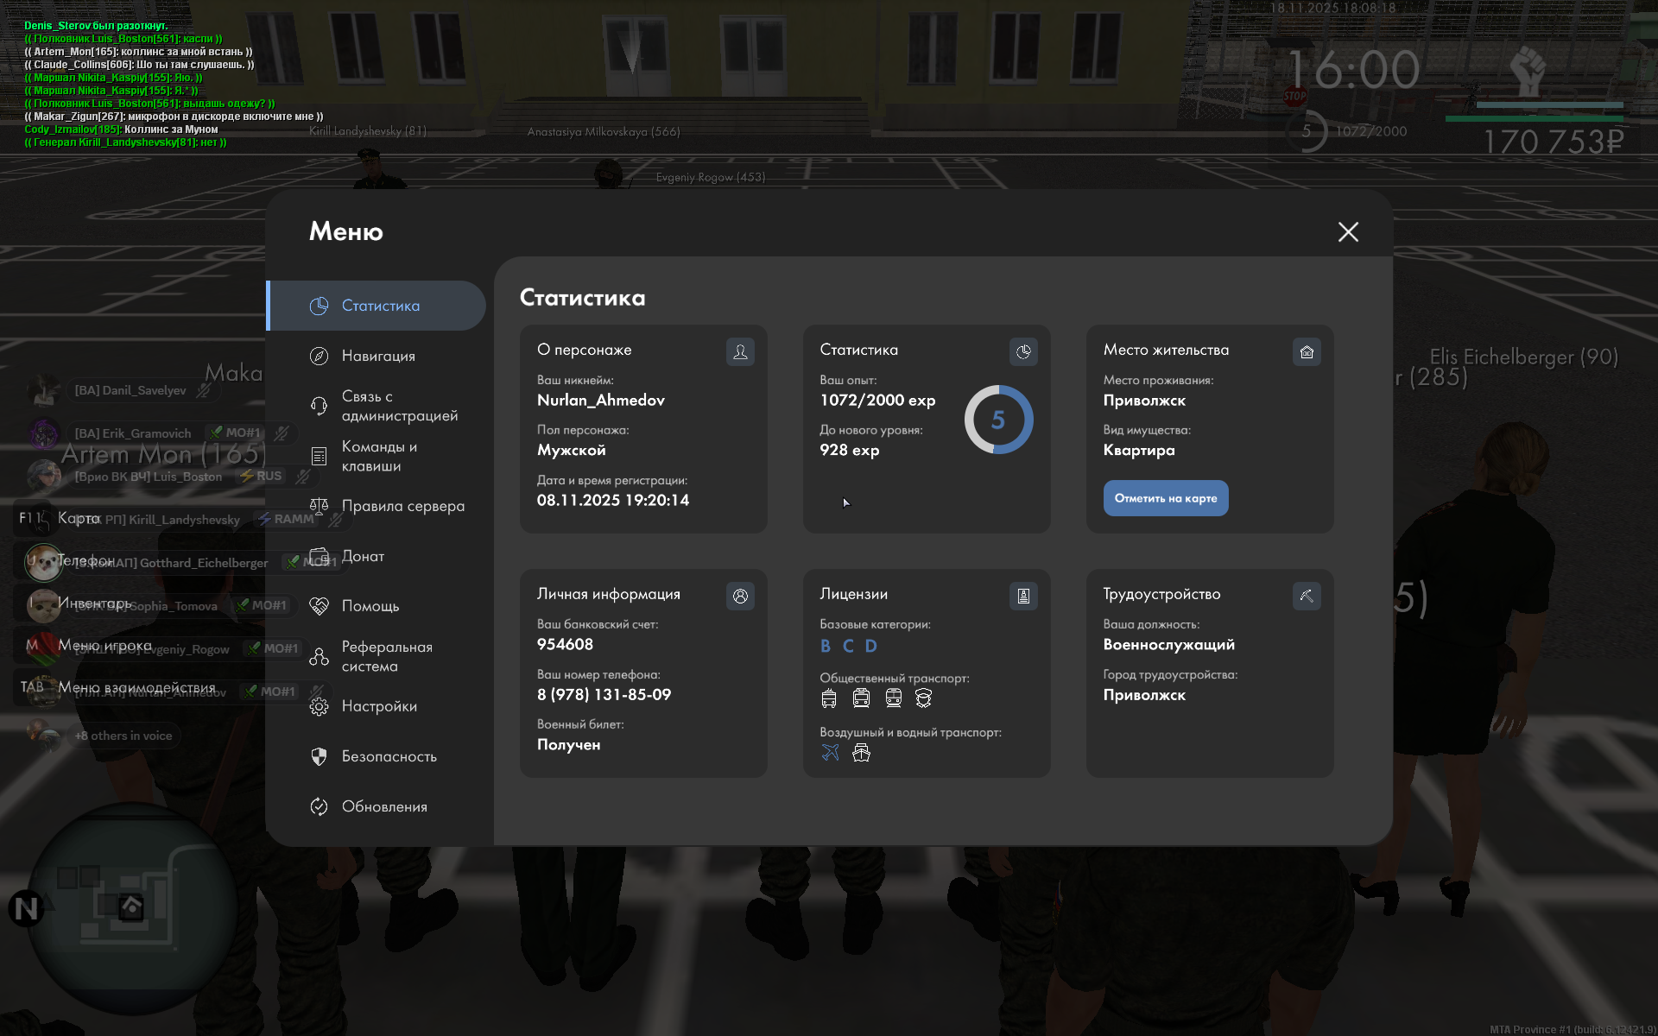Close the Меню window with X
This screenshot has width=1658, height=1036.
[x=1348, y=231]
